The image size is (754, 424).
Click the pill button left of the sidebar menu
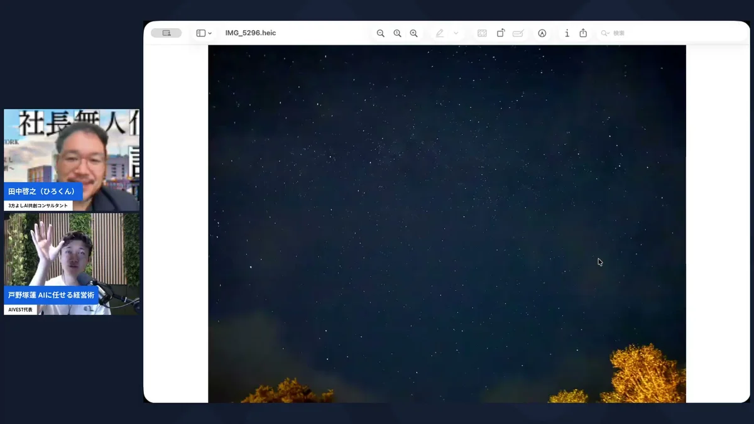[x=167, y=33]
